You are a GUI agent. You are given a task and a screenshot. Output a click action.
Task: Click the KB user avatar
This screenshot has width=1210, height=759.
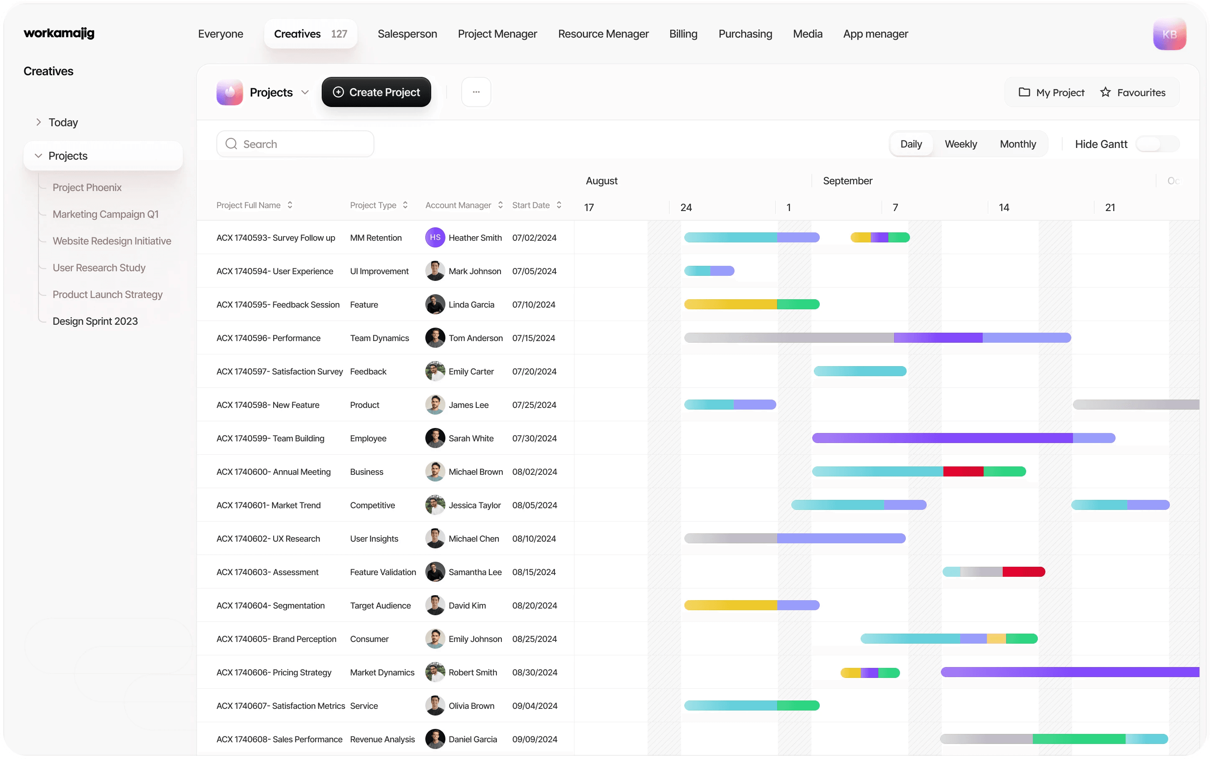(1169, 34)
